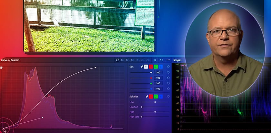271x133 pixels.
Task: Switch to Lum vs Sat curve icon
Action: [138, 60]
